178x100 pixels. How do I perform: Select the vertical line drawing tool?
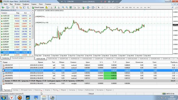[107, 7]
